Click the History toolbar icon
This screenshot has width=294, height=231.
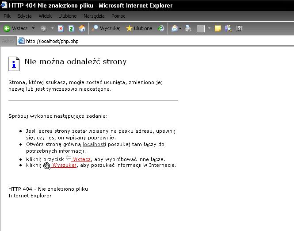[x=161, y=28]
